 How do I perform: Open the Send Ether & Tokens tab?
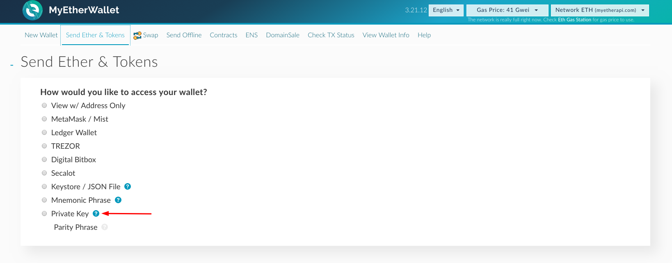[x=95, y=35]
